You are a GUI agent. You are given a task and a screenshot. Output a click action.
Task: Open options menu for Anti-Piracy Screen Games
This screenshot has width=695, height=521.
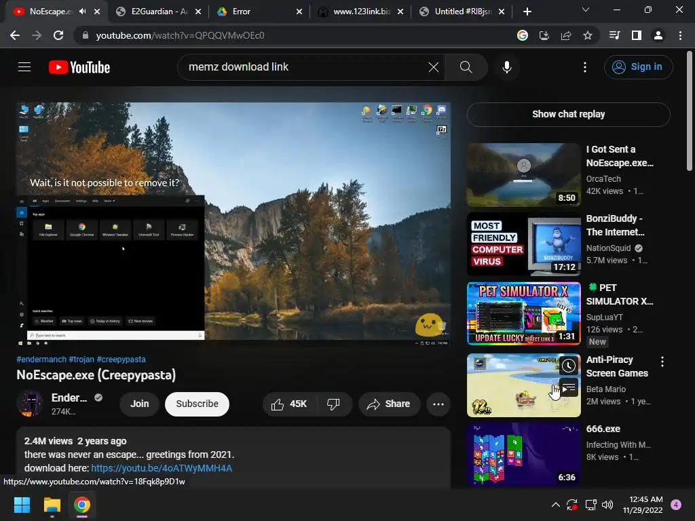click(x=662, y=362)
